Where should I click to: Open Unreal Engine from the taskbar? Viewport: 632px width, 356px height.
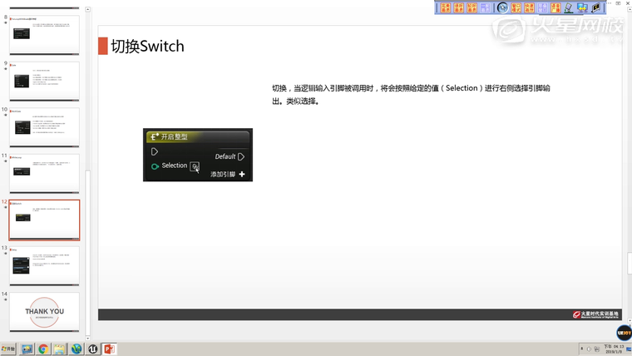pyautogui.click(x=93, y=349)
